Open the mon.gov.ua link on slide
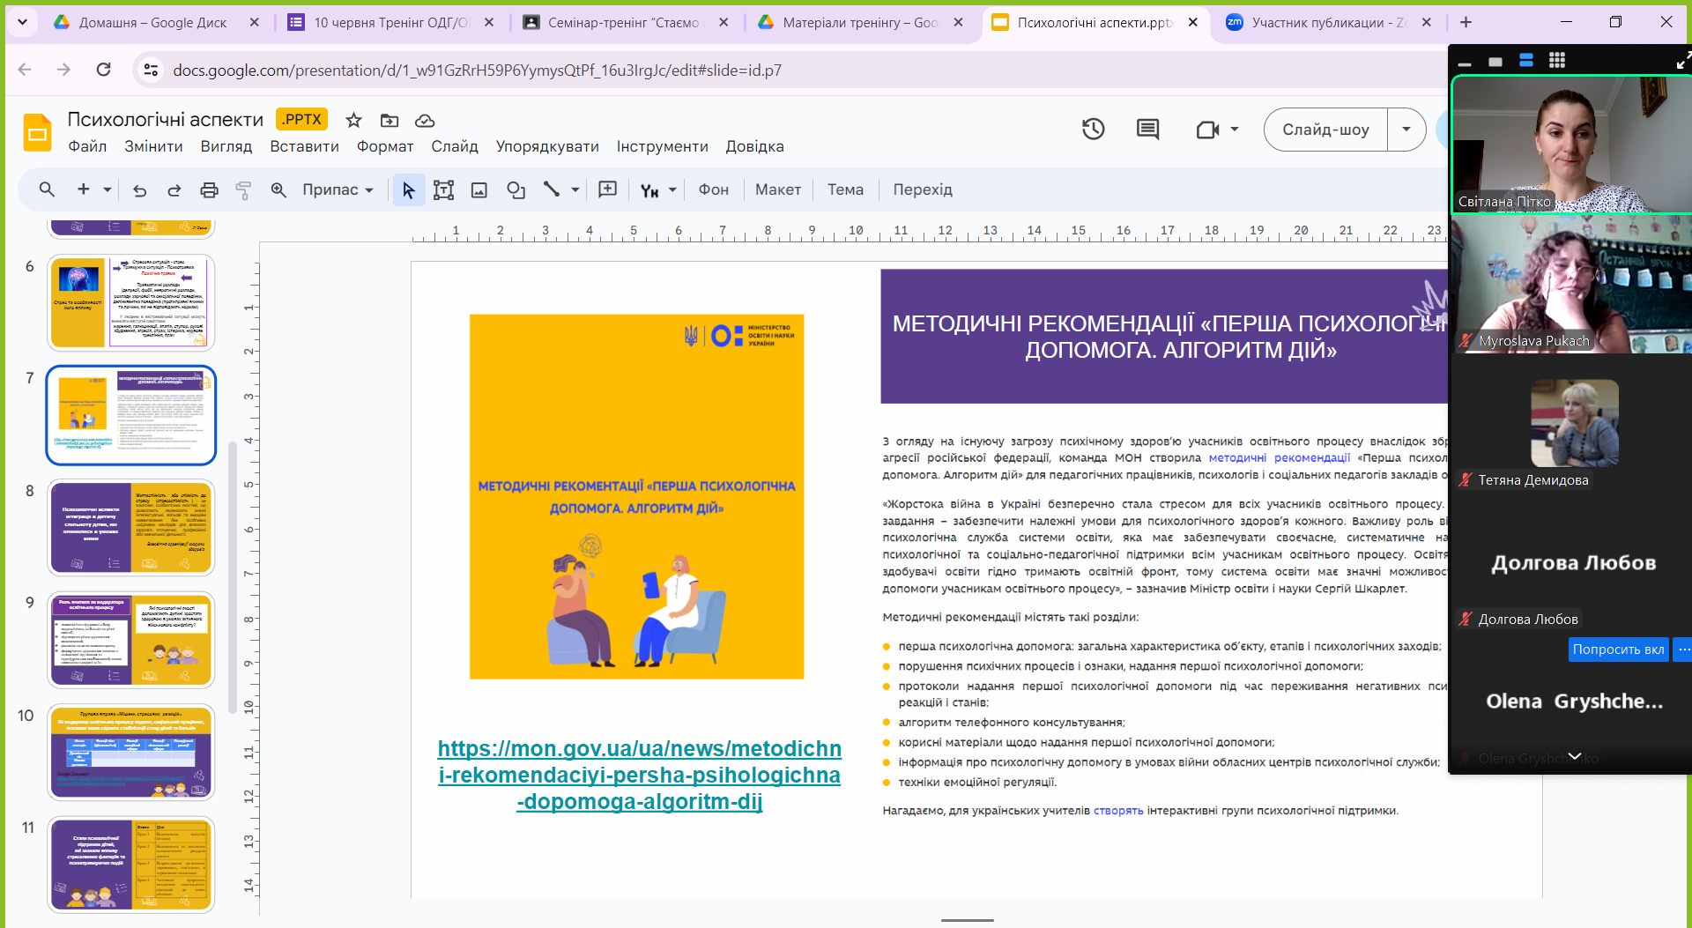Screen dimensions: 1692x928 click(639, 775)
